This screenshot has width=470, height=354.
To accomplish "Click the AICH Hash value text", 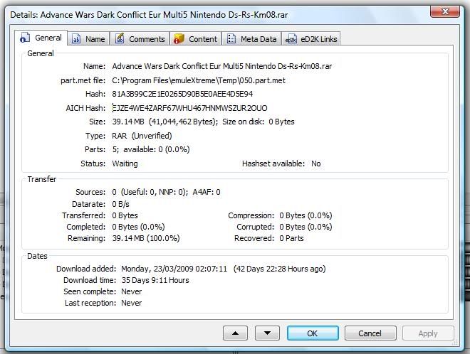I will point(189,108).
